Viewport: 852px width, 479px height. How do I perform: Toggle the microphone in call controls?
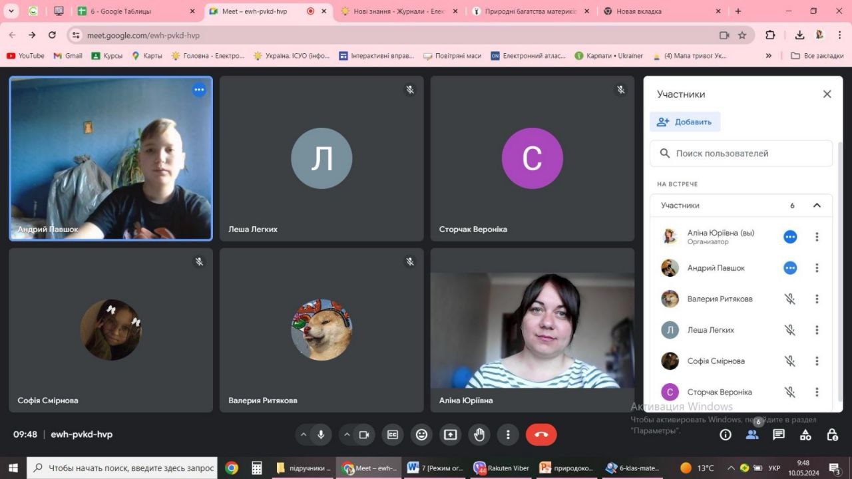coord(321,434)
